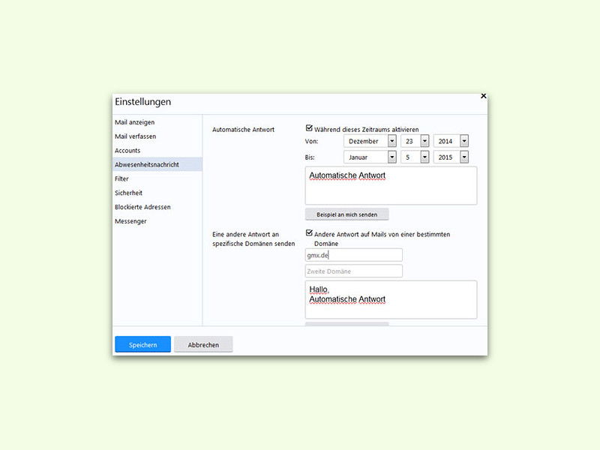
Task: Open the 'Mail anzeigen' settings section
Action: point(135,122)
